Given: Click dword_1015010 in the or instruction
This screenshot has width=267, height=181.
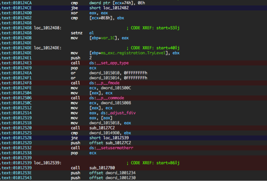Looking at the screenshot, I should click(x=104, y=73).
